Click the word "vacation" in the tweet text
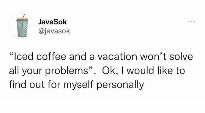 [117, 57]
